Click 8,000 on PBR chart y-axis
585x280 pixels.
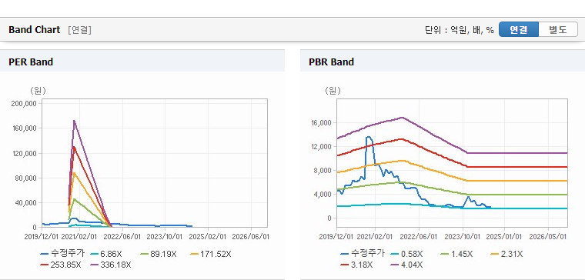pos(322,171)
